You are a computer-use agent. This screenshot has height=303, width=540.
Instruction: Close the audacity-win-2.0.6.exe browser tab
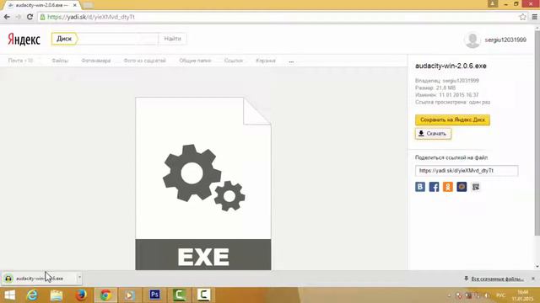point(75,5)
